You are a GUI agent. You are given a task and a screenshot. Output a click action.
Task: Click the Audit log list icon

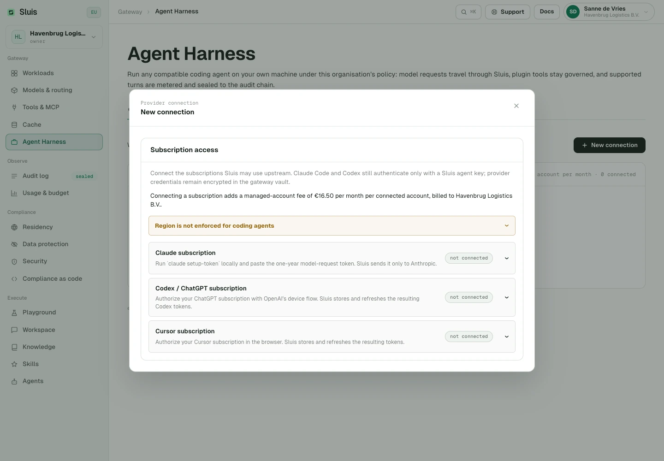click(14, 176)
